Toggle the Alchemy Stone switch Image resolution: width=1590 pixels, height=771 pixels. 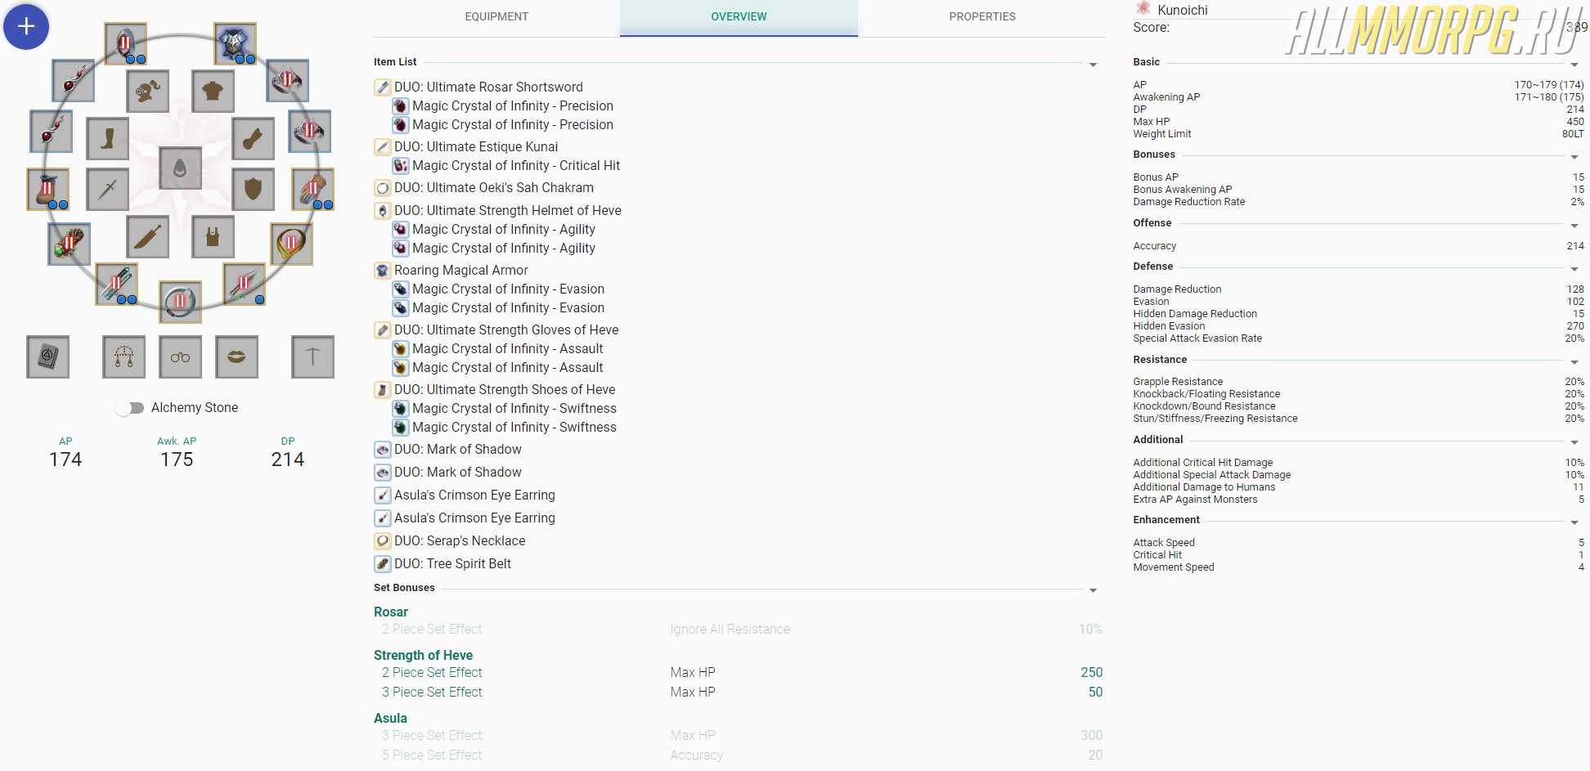tap(129, 408)
